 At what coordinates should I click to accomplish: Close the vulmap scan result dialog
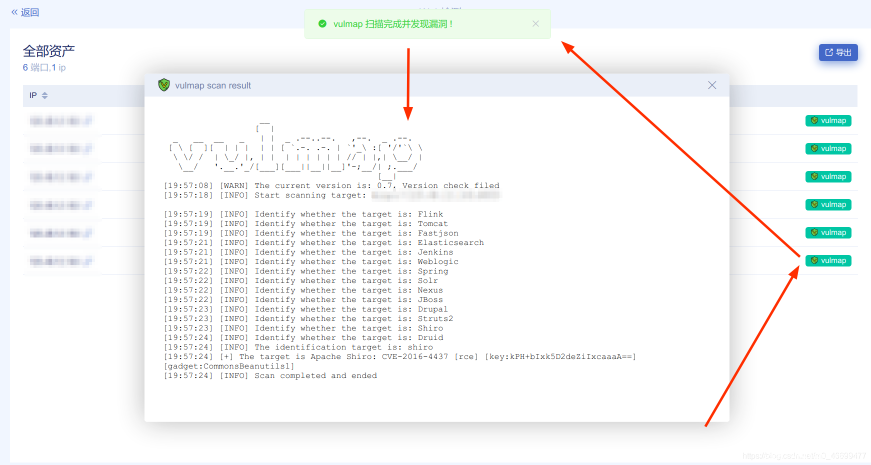point(712,85)
